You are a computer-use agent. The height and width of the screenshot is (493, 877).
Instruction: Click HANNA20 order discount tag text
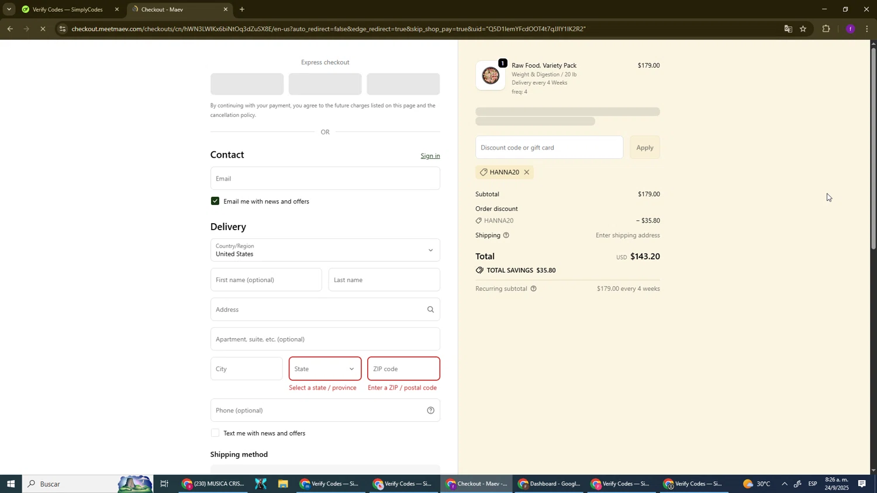point(499,221)
